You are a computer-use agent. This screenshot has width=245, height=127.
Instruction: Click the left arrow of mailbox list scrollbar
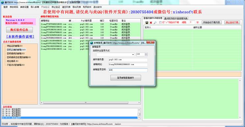pyautogui.click(x=41, y=103)
